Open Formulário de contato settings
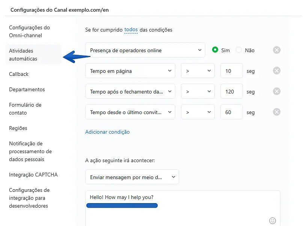The image size is (303, 226). (x=25, y=109)
